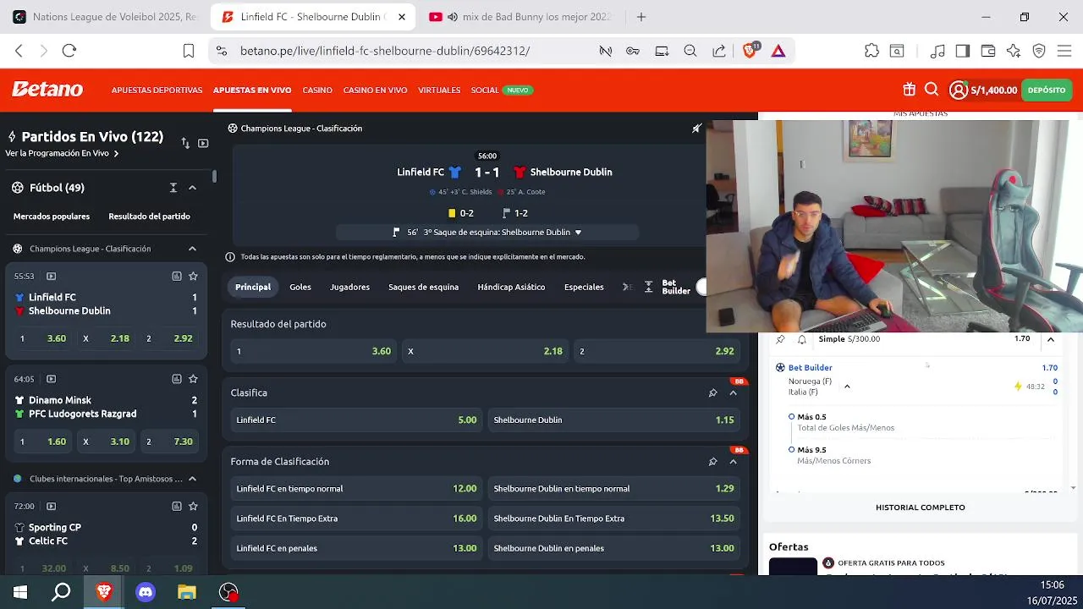Click the notification bell in bet slip
The image size is (1083, 609).
click(x=801, y=339)
